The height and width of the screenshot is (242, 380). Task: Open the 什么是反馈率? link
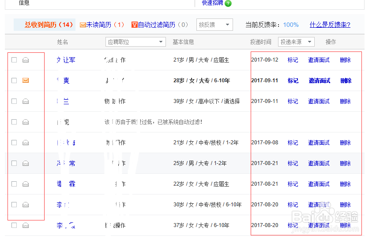330,25
